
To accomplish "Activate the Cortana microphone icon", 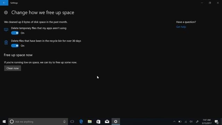I will pos(65,122).
